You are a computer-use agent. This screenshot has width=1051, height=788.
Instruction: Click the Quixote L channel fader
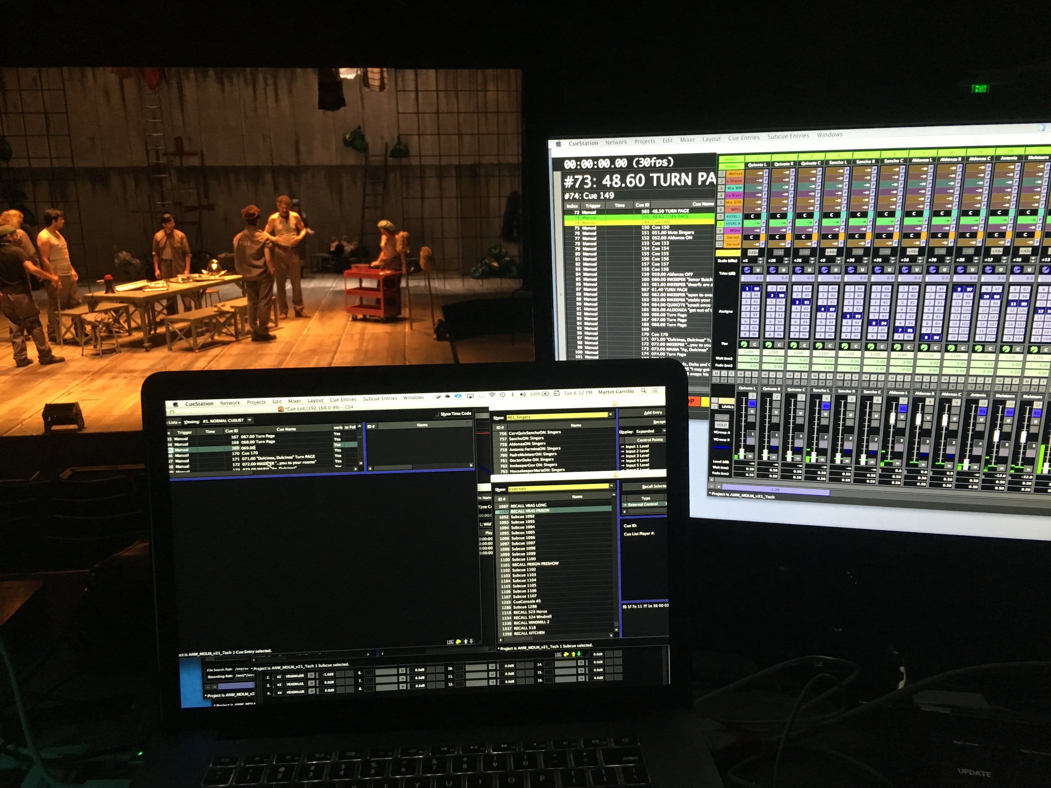pyautogui.click(x=742, y=453)
